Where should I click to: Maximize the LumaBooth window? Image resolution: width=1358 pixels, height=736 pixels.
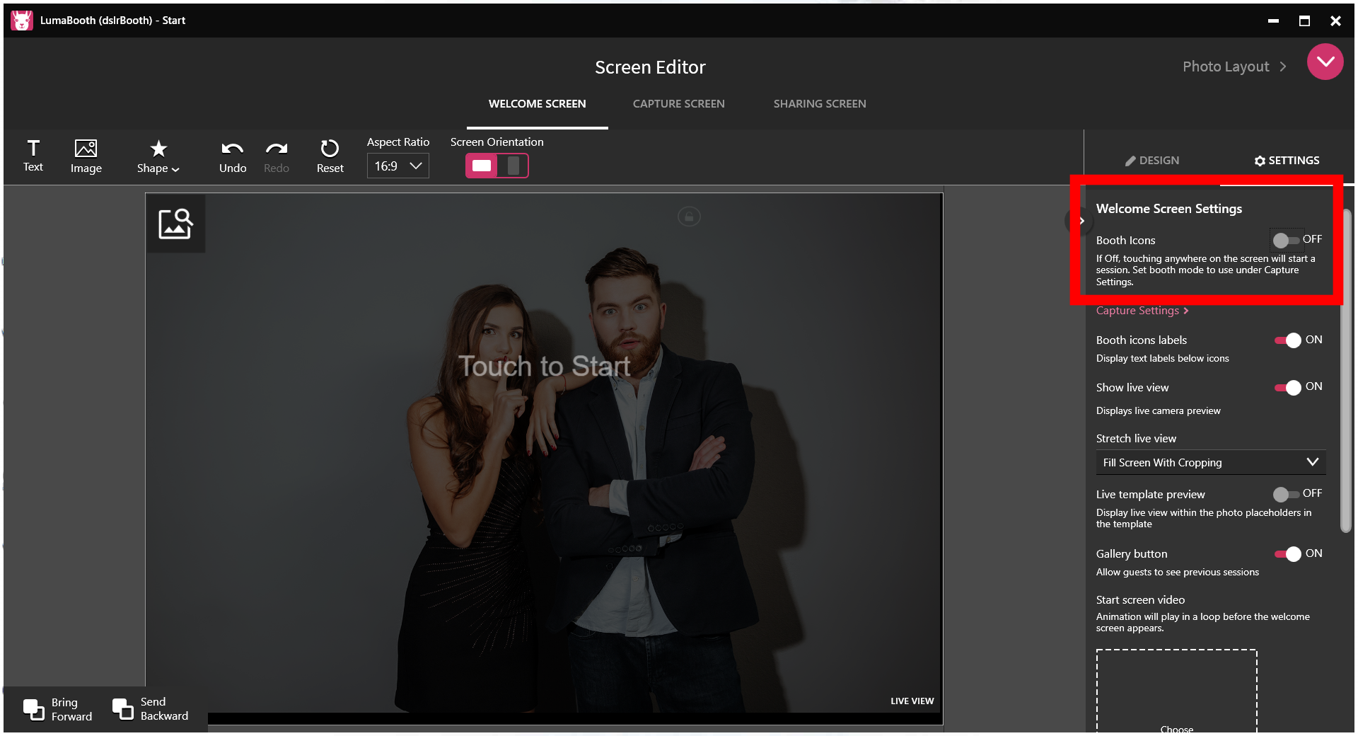coord(1304,21)
